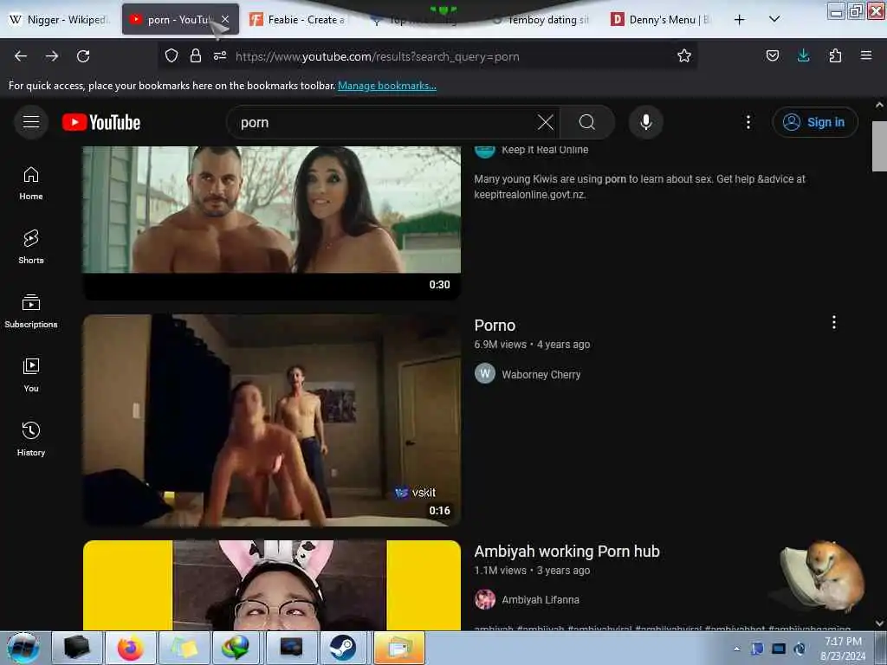Click the Firefox taskbar icon
887x665 pixels.
pyautogui.click(x=131, y=648)
